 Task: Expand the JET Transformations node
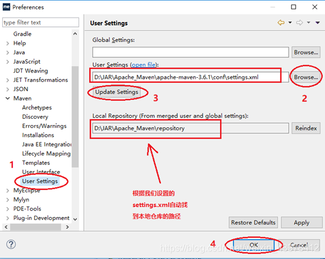click(x=8, y=80)
